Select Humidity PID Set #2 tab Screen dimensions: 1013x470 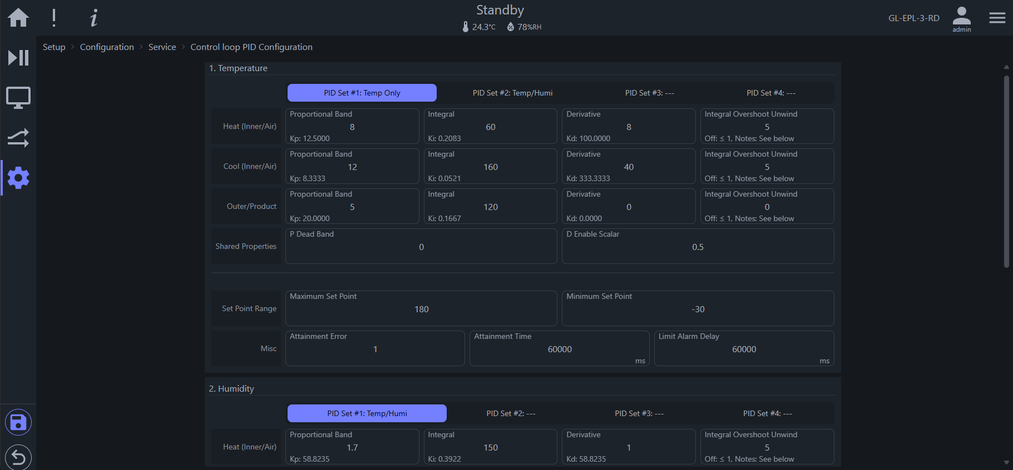[511, 413]
